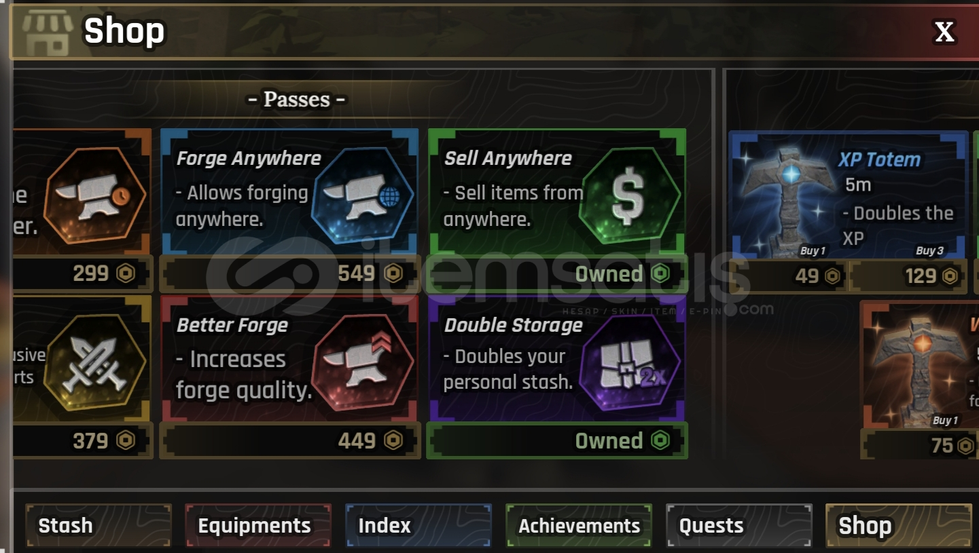This screenshot has height=553, width=979.
Task: Click the shop storefront icon in header
Action: pos(47,31)
